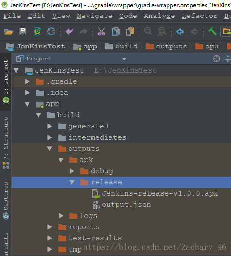Expand the .gradle folder arrow
Screen dimensions: 231x256
27,81
